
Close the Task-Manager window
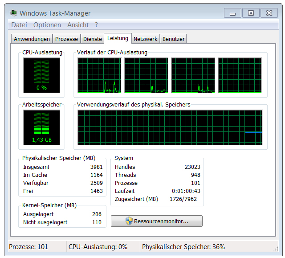(x=269, y=13)
